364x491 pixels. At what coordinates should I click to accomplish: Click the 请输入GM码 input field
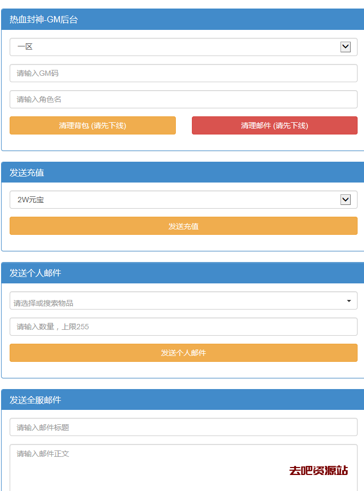click(x=183, y=73)
